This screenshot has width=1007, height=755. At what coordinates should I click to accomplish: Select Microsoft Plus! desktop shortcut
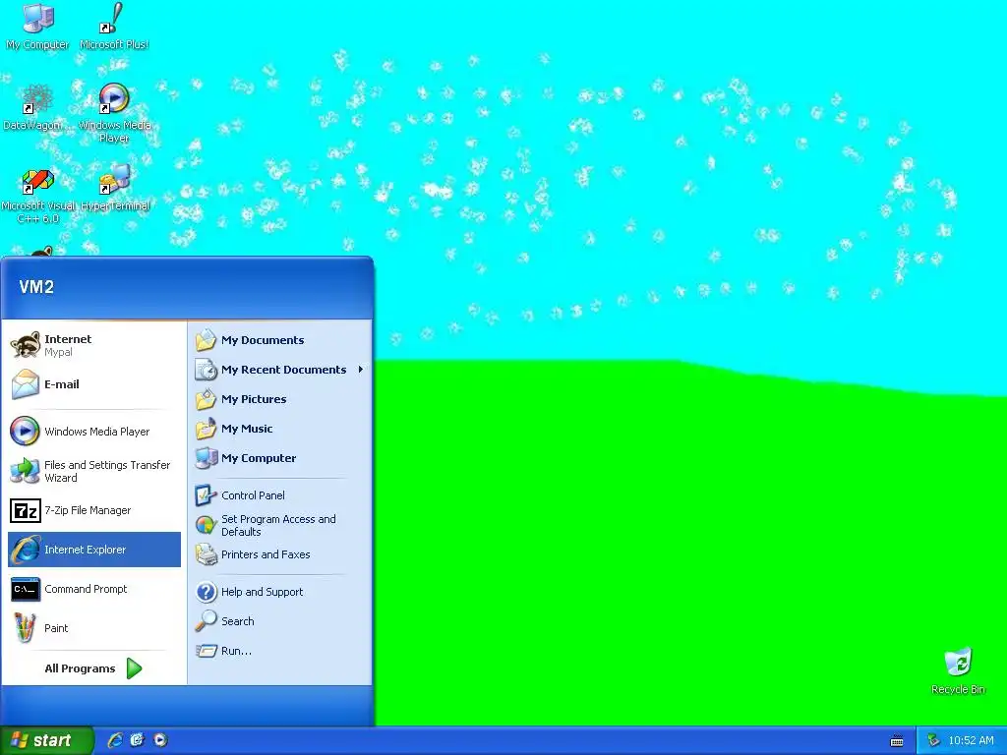(114, 27)
